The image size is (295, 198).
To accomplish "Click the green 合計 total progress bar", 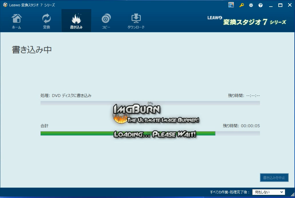I will tap(86, 133).
